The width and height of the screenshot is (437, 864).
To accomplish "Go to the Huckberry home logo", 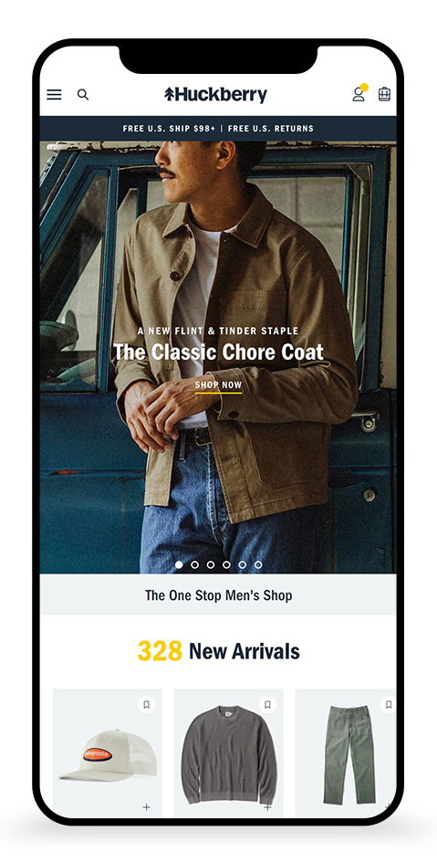I will 215,95.
